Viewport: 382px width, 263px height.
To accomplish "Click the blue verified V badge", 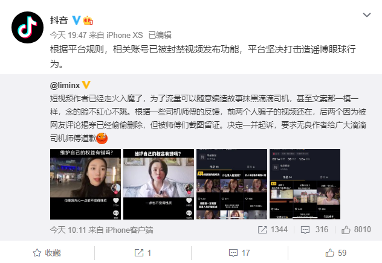I will click(76, 20).
